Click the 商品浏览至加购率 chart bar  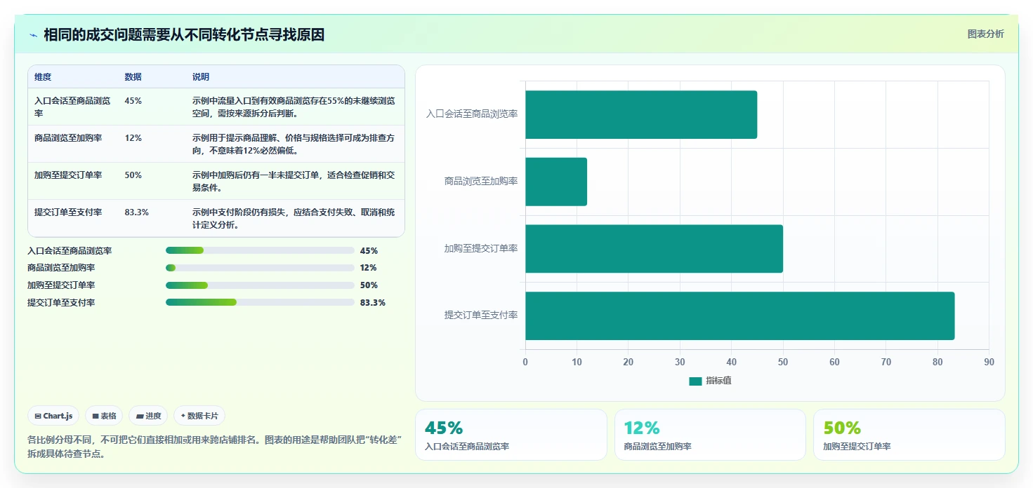tap(556, 182)
